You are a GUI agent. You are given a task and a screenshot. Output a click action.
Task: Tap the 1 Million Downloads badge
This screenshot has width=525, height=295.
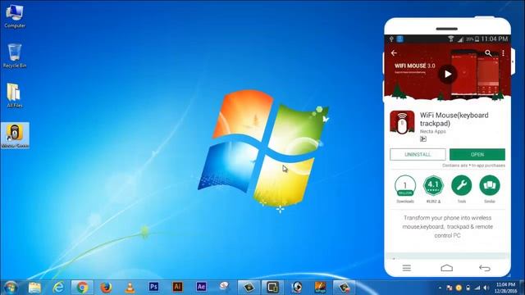pyautogui.click(x=405, y=186)
